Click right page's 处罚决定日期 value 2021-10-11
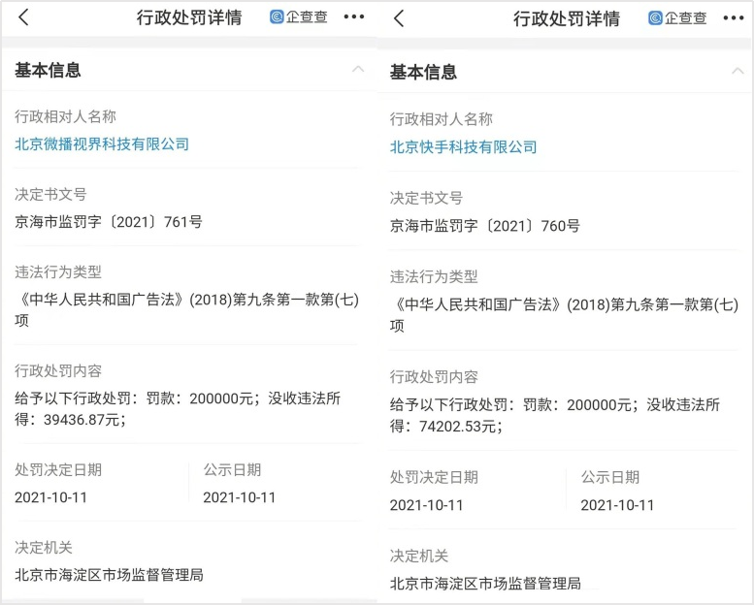This screenshot has width=754, height=605. tap(426, 505)
